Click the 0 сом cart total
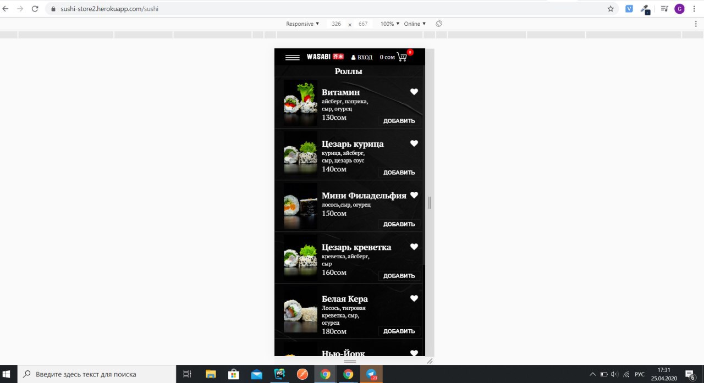This screenshot has height=383, width=704. 387,57
